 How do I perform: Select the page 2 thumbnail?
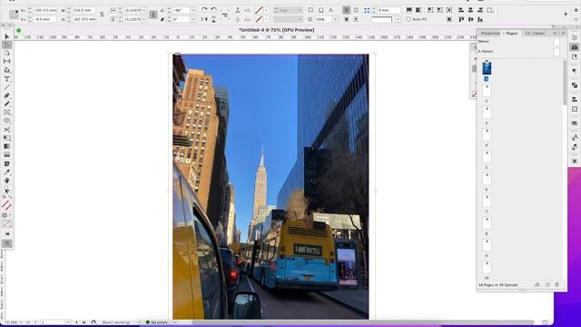[x=487, y=91]
